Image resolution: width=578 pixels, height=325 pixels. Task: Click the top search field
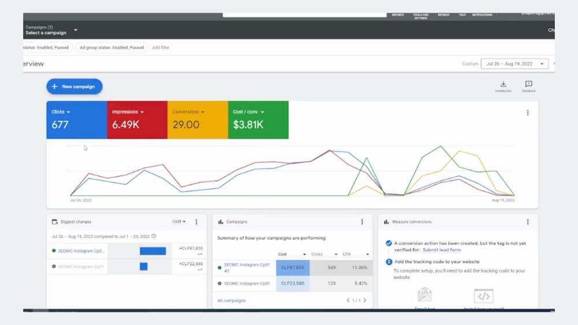tap(305, 15)
